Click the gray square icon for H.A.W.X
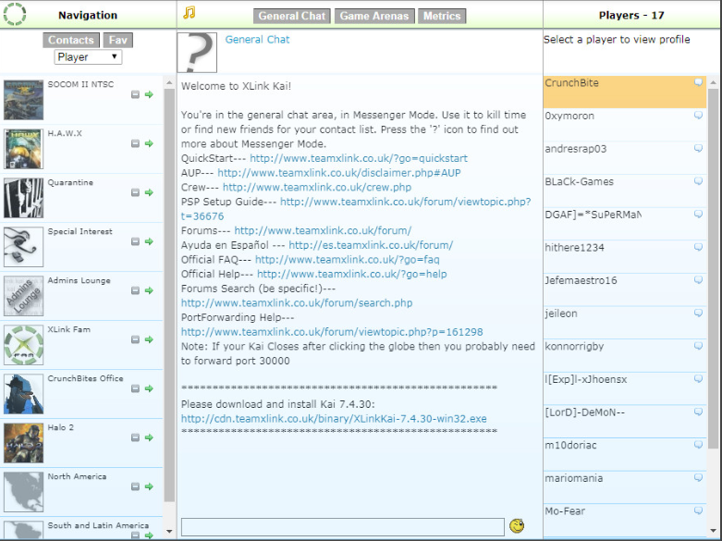The image size is (722, 541). (135, 143)
